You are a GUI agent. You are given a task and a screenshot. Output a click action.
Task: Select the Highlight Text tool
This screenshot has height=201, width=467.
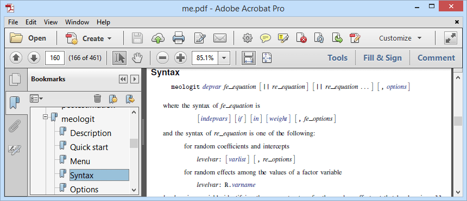pyautogui.click(x=283, y=38)
